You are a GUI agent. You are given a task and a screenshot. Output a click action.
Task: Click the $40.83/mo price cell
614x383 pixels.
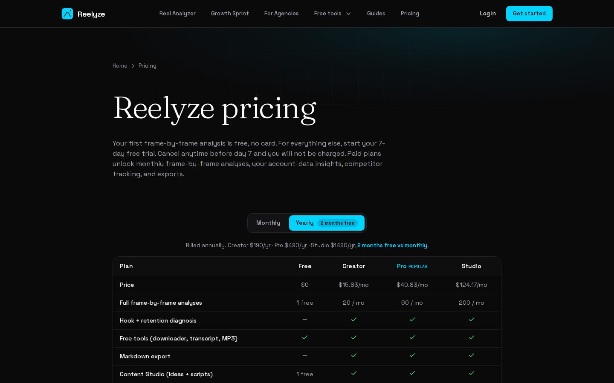[x=412, y=285]
